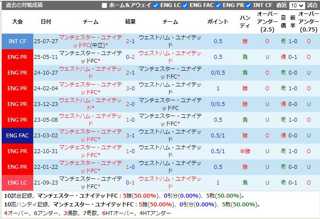Open the 0-2 result for the 25-05-11 match
Screen dimensions: 320x219
point(130,57)
